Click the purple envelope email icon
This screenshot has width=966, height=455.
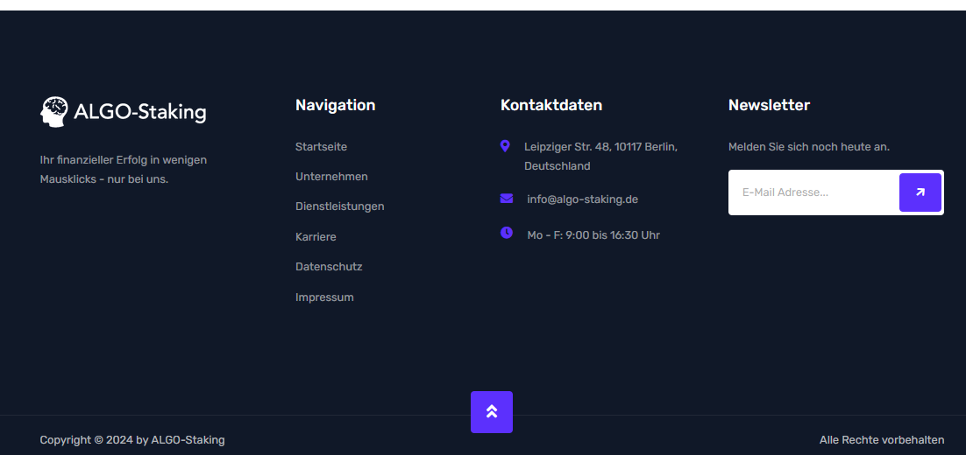click(x=507, y=198)
